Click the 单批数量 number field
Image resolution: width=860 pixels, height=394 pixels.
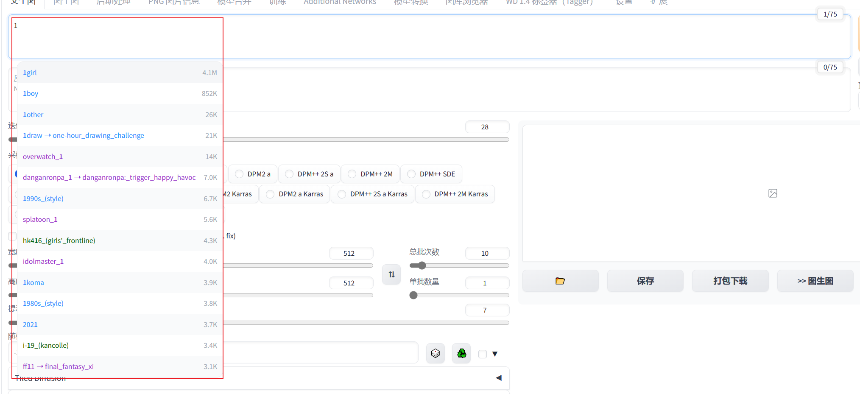point(487,283)
